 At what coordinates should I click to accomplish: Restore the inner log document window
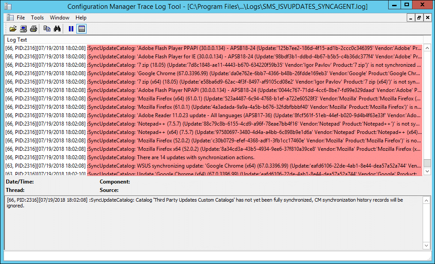point(419,18)
